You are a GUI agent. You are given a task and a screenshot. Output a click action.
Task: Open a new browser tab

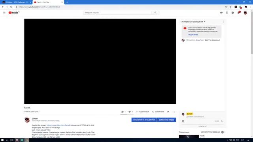click(67, 2)
